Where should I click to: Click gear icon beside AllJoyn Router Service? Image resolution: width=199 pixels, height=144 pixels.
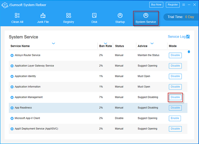(x=12, y=56)
